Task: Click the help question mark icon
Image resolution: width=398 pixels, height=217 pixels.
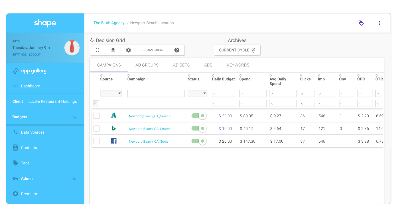Action: click(177, 50)
